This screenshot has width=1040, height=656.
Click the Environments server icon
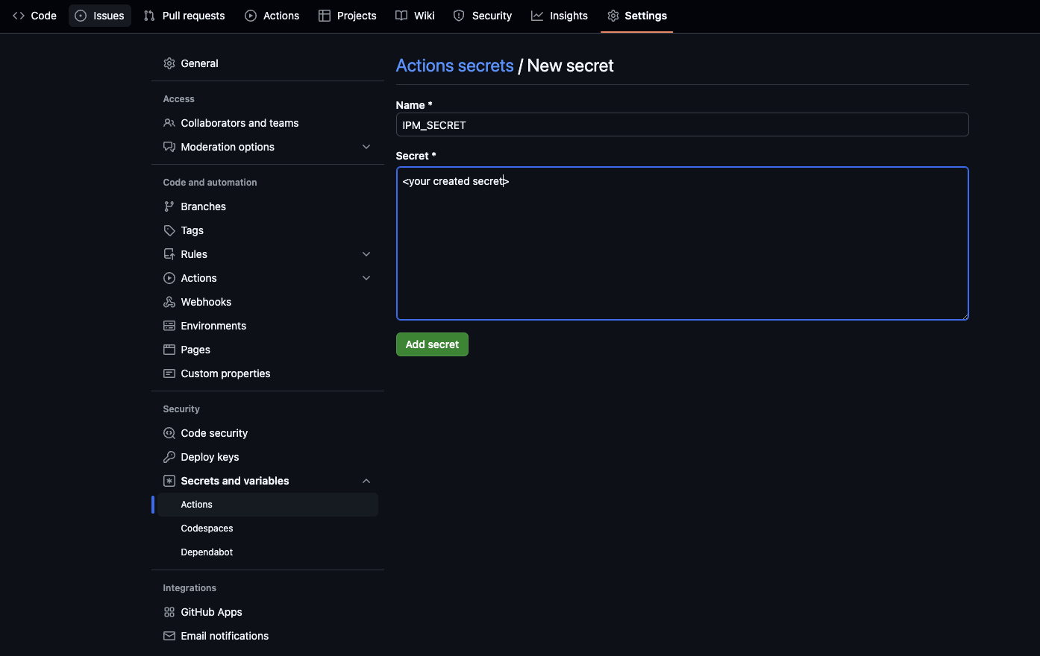169,326
